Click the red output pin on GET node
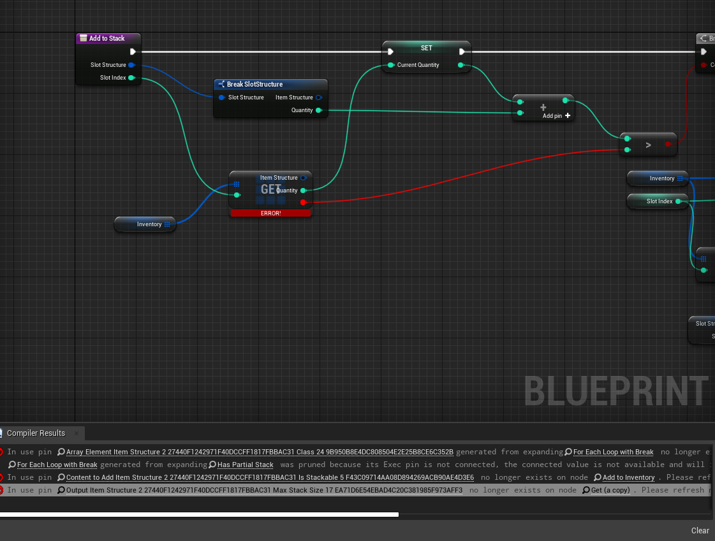This screenshot has height=541, width=715. click(303, 202)
